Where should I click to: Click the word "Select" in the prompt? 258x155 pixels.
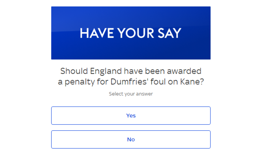click(115, 94)
